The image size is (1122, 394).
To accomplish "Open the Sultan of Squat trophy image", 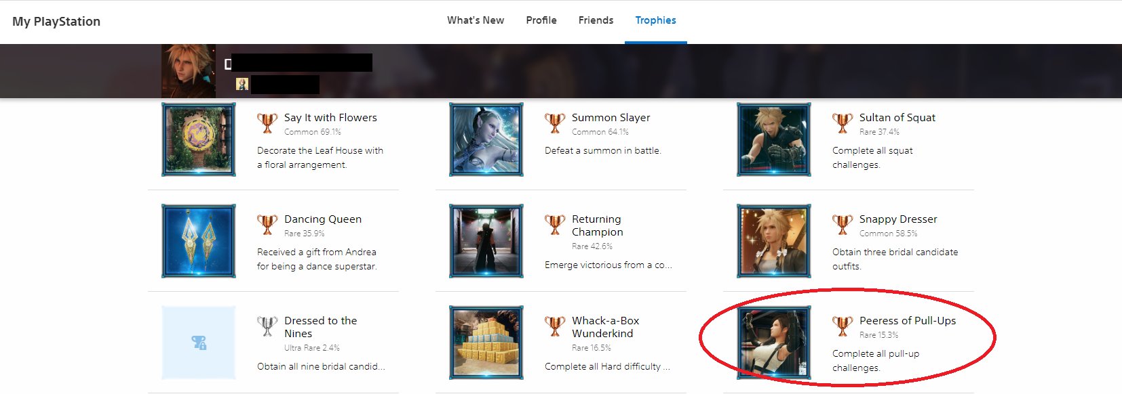I will [x=774, y=139].
